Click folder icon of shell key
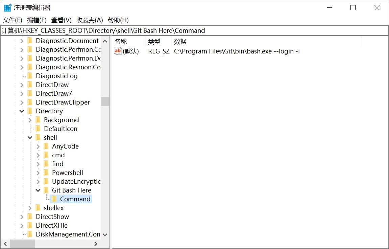The image size is (389, 249). pos(38,138)
